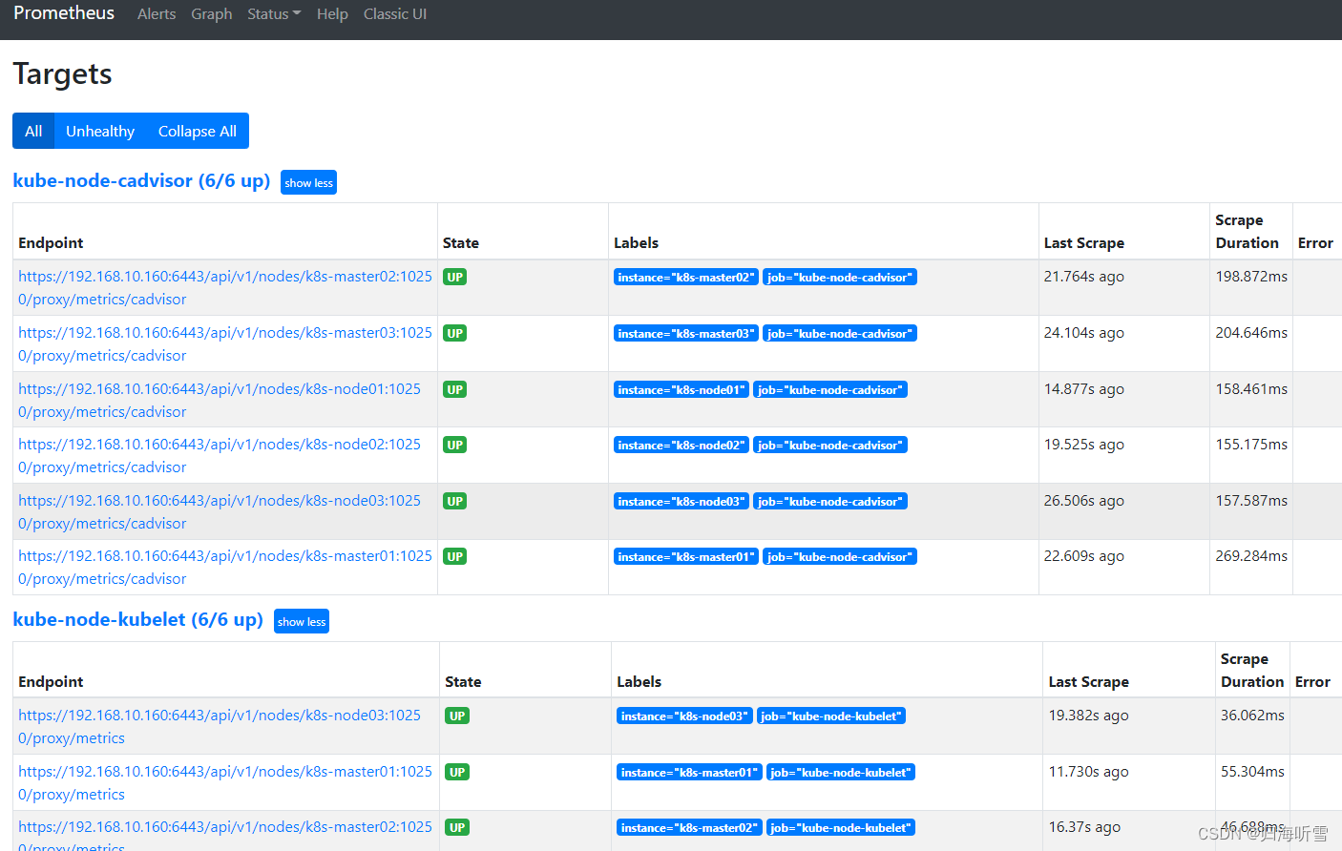Open the k8s-node01 cadvisor metrics endpoint
The image size is (1342, 851).
[x=220, y=400]
